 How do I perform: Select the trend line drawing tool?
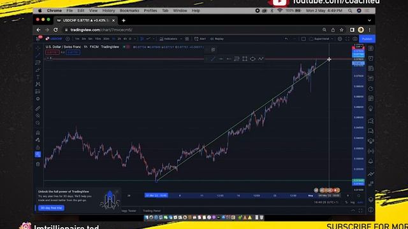(38, 55)
